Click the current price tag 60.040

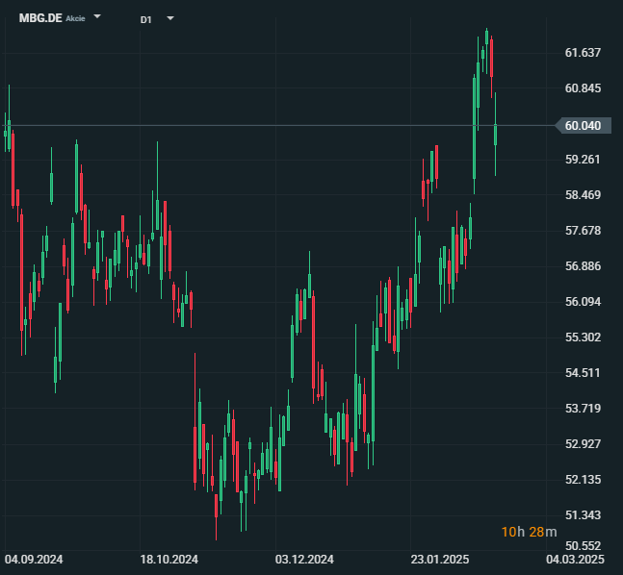tap(583, 126)
